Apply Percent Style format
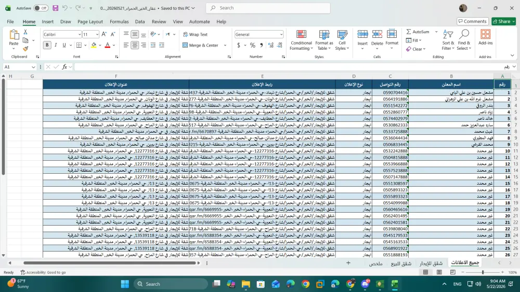520x292 pixels. tap(253, 45)
